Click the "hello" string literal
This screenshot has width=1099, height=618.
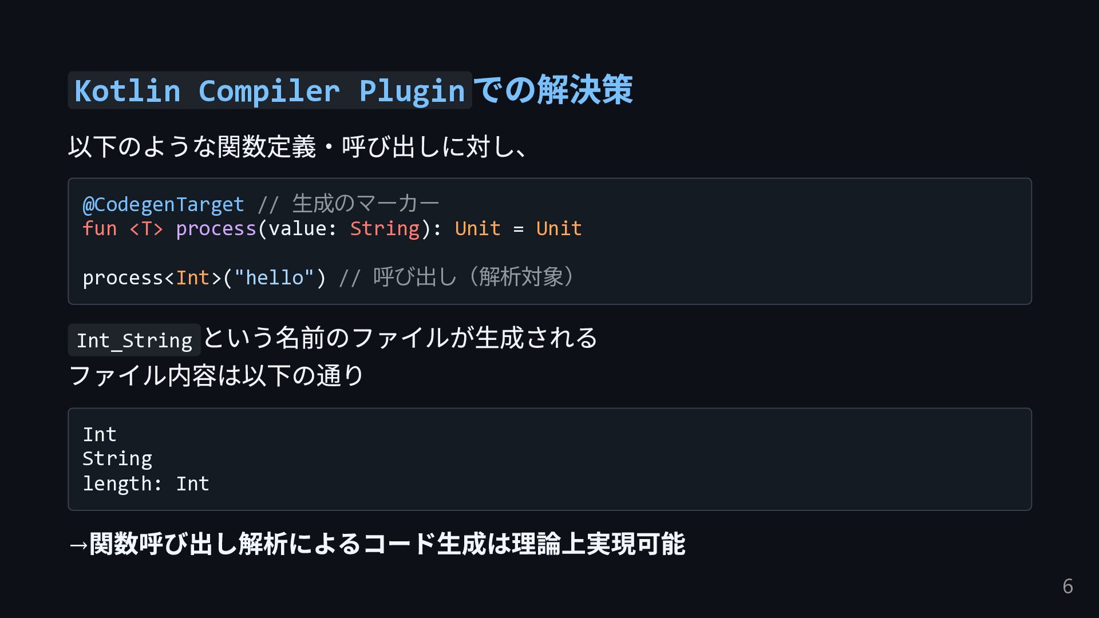click(274, 278)
